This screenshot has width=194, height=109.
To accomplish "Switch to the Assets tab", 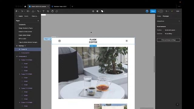I will pyautogui.click(x=26, y=16).
